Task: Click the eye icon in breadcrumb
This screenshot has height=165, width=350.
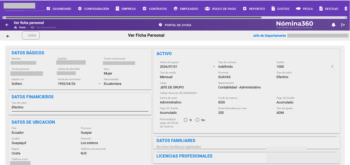Action: 32,27
